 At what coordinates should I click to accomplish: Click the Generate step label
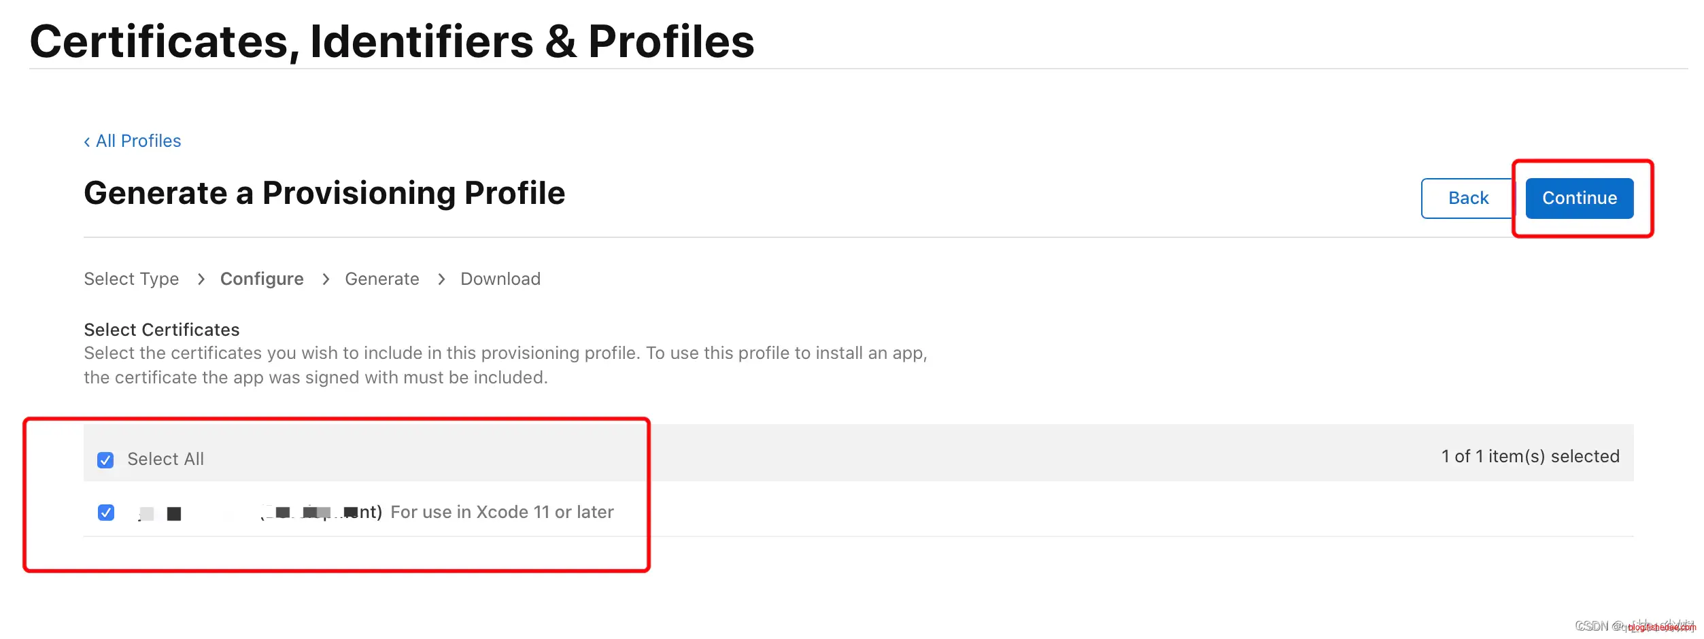pyautogui.click(x=381, y=279)
